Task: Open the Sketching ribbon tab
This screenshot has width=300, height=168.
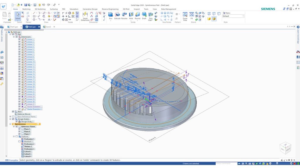Action: [x=26, y=9]
